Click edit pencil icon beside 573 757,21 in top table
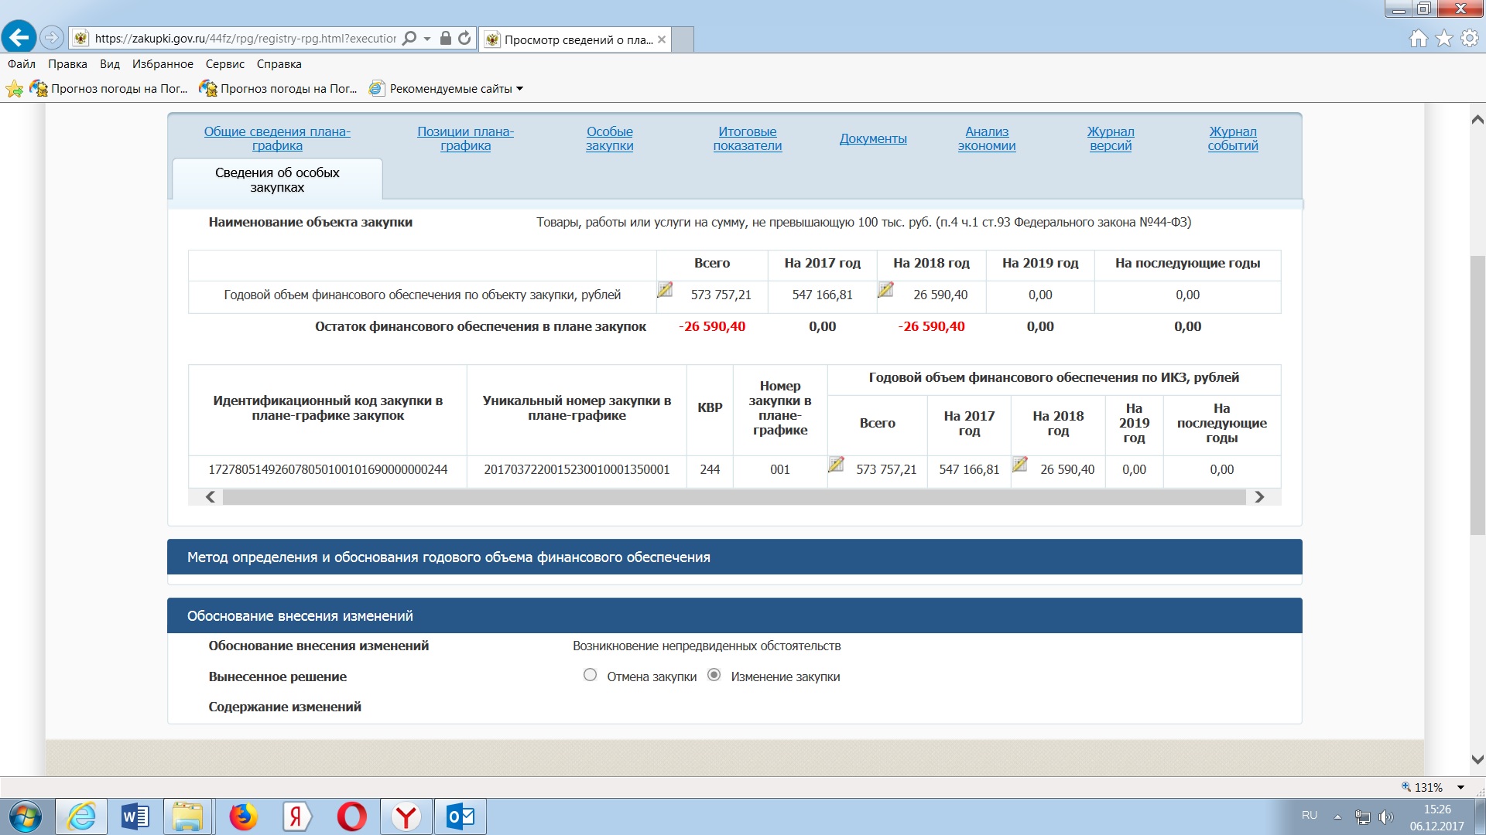The image size is (1486, 835). [664, 290]
